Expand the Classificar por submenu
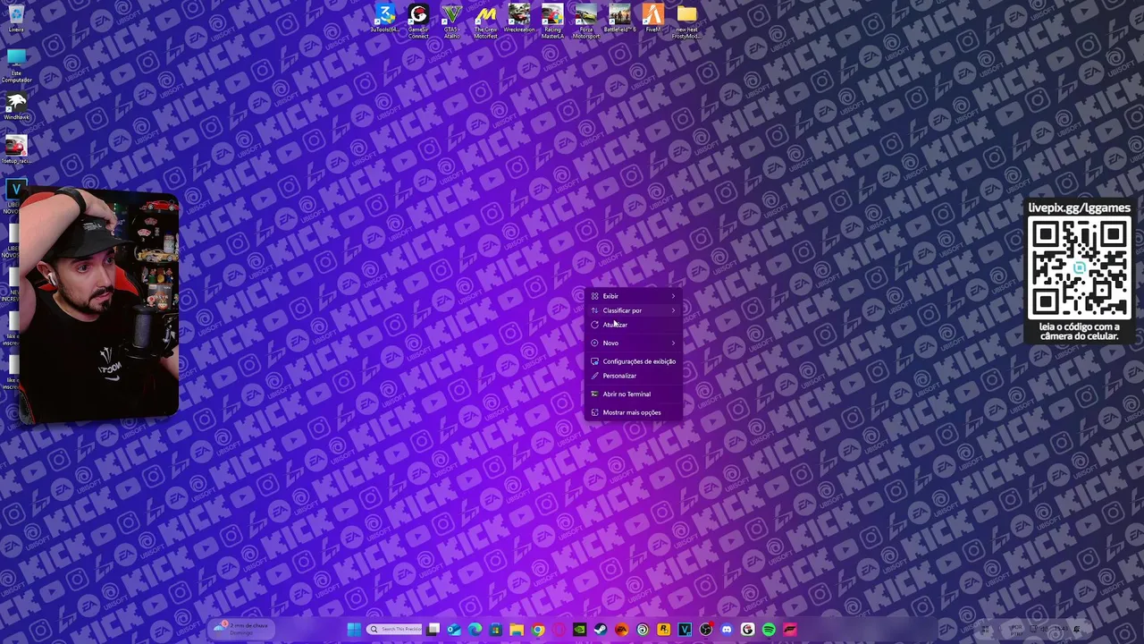Viewport: 1144px width, 644px height. tap(634, 310)
